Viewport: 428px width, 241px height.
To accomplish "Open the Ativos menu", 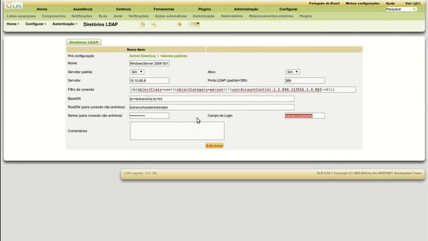I will tap(41, 9).
